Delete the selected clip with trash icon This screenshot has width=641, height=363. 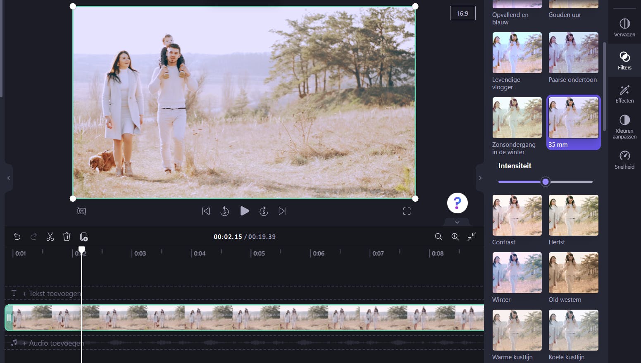pyautogui.click(x=67, y=236)
